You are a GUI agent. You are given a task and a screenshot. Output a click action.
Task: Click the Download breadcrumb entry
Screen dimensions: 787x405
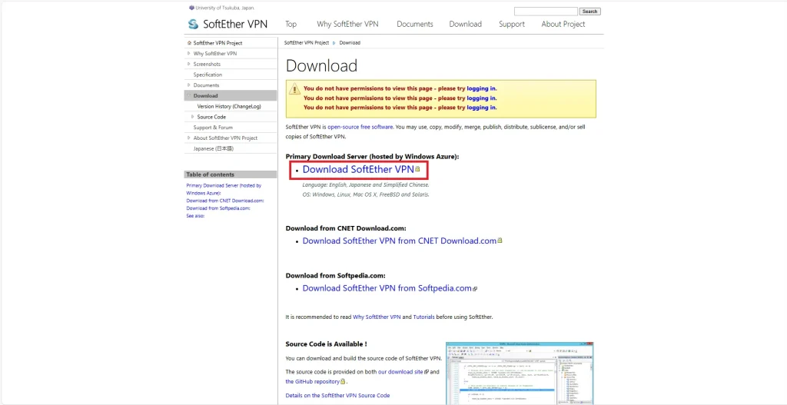[350, 43]
